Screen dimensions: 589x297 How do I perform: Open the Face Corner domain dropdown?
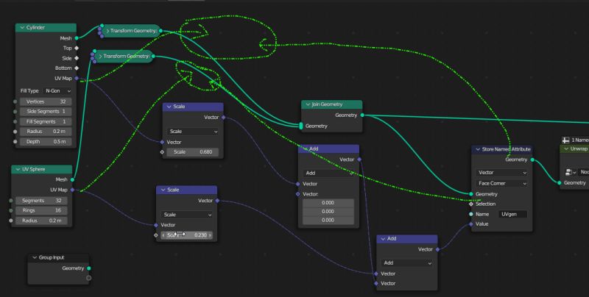[501, 183]
